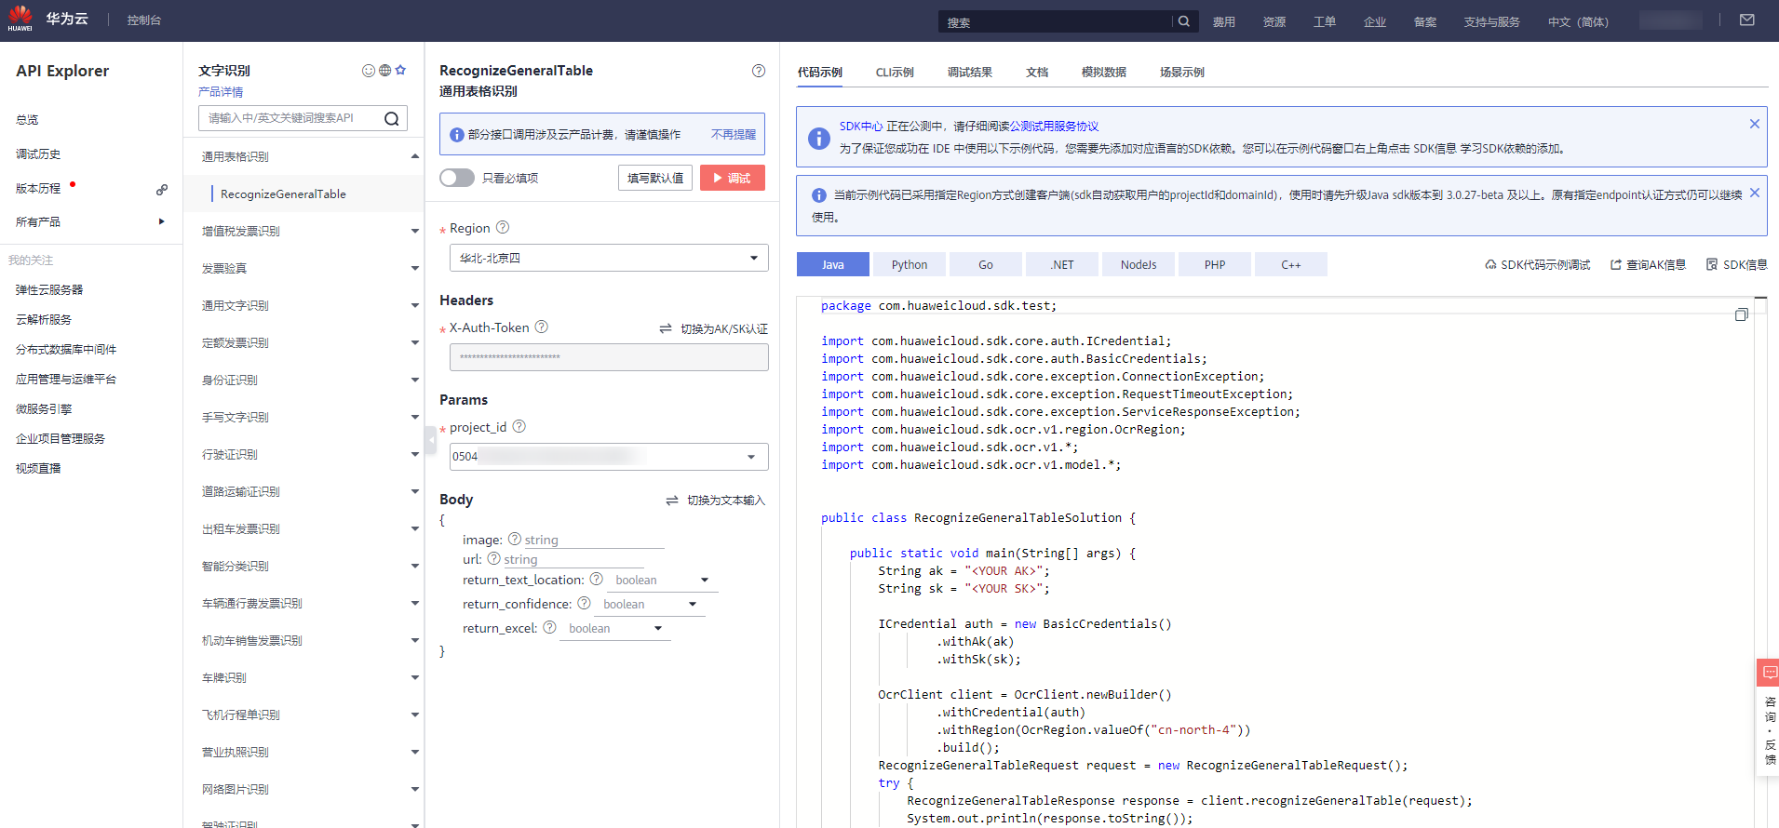Click SDK信息 icon button
1779x828 pixels.
point(1736,264)
